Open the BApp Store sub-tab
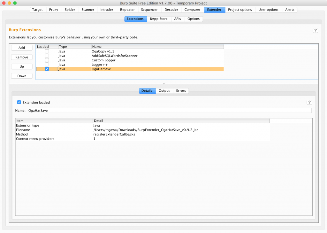Screen dimensions: 327x233 click(159, 19)
